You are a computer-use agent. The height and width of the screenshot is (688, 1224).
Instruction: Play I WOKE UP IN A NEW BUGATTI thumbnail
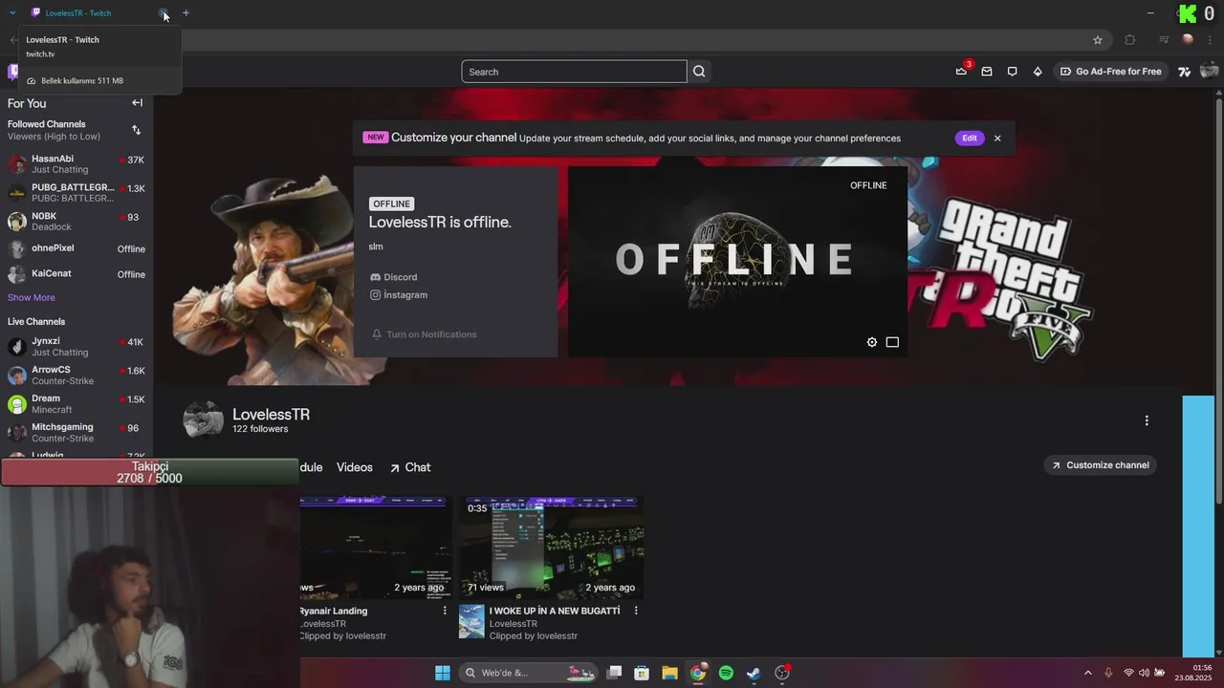(x=553, y=548)
